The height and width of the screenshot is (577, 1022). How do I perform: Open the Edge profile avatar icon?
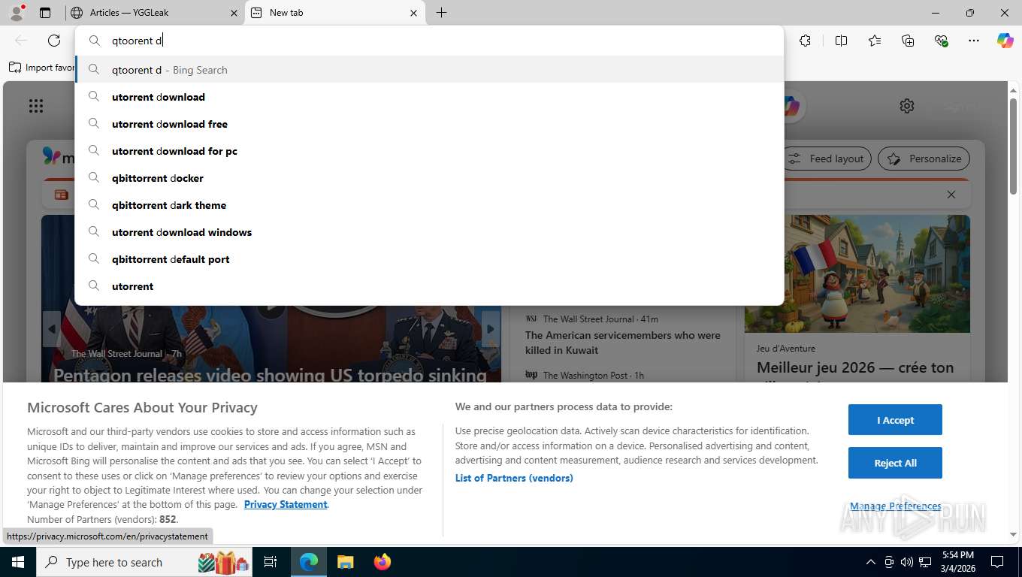click(x=16, y=13)
